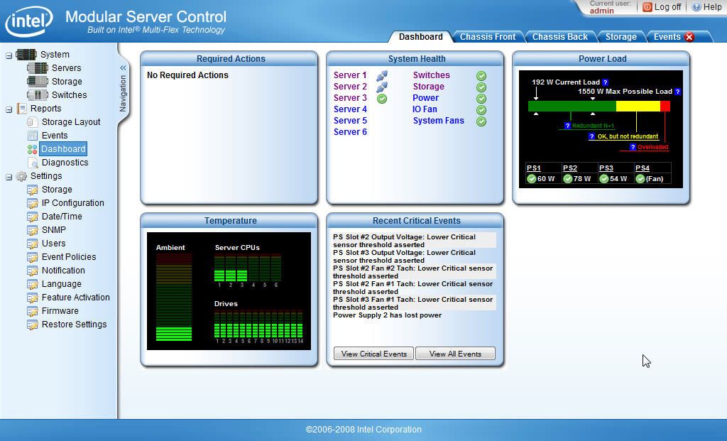Switch to the Chassis Front tab
Screen dimensions: 727x441
pos(488,37)
